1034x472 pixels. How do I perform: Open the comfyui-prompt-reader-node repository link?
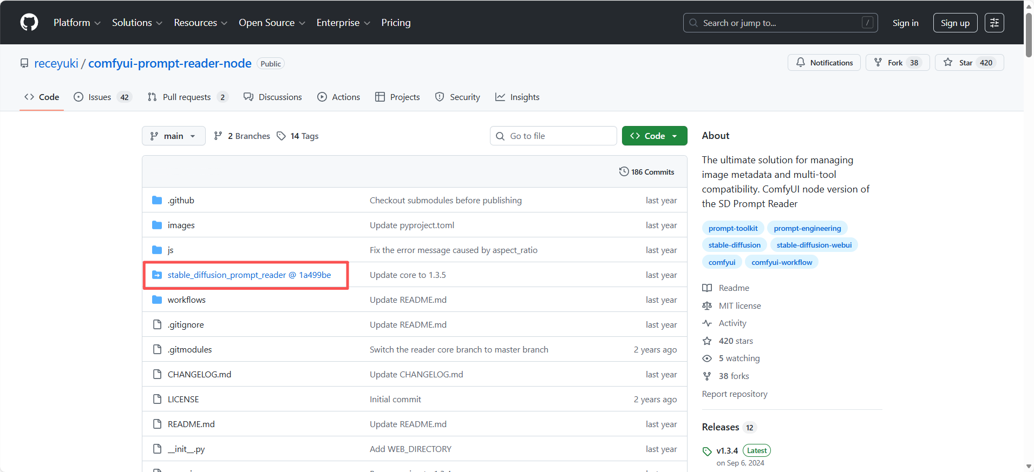pos(170,63)
